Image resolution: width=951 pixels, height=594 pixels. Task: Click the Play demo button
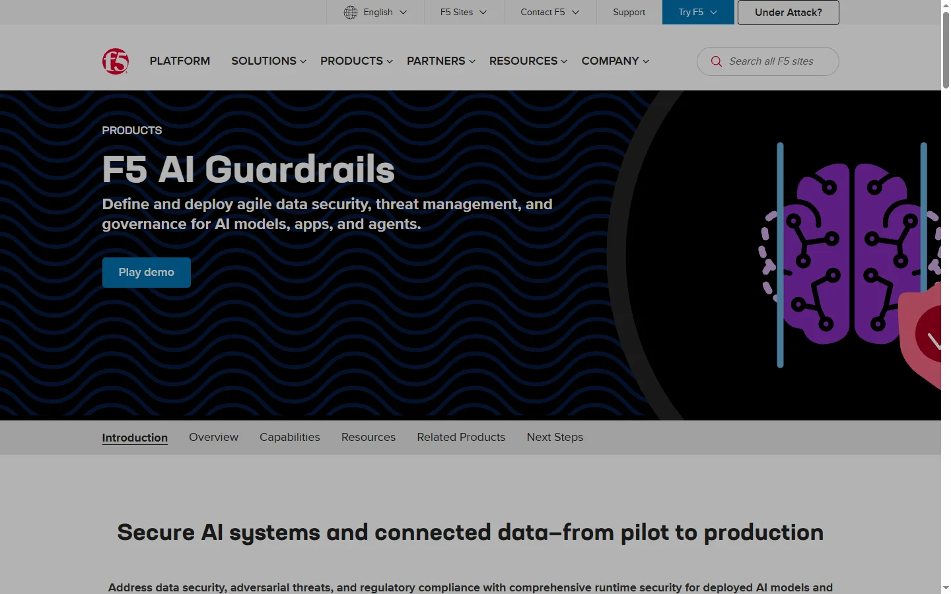tap(147, 273)
